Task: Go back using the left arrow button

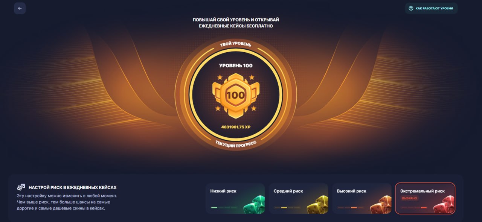Action: tap(20, 8)
